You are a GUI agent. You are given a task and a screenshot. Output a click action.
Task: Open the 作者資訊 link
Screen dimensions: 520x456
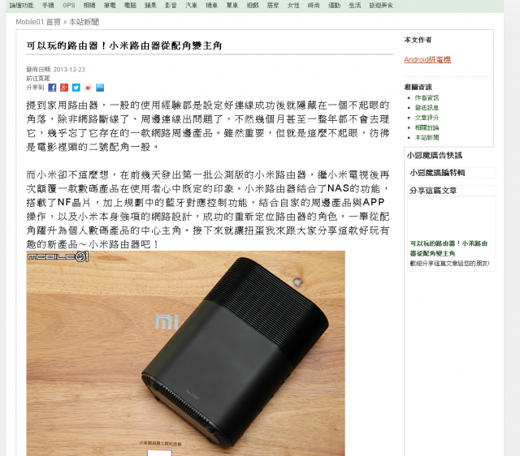tap(427, 97)
